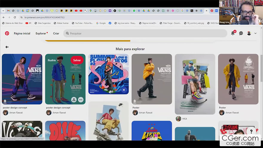The image size is (263, 148).
Task: Open the Criar menu item
Action: pos(56,33)
